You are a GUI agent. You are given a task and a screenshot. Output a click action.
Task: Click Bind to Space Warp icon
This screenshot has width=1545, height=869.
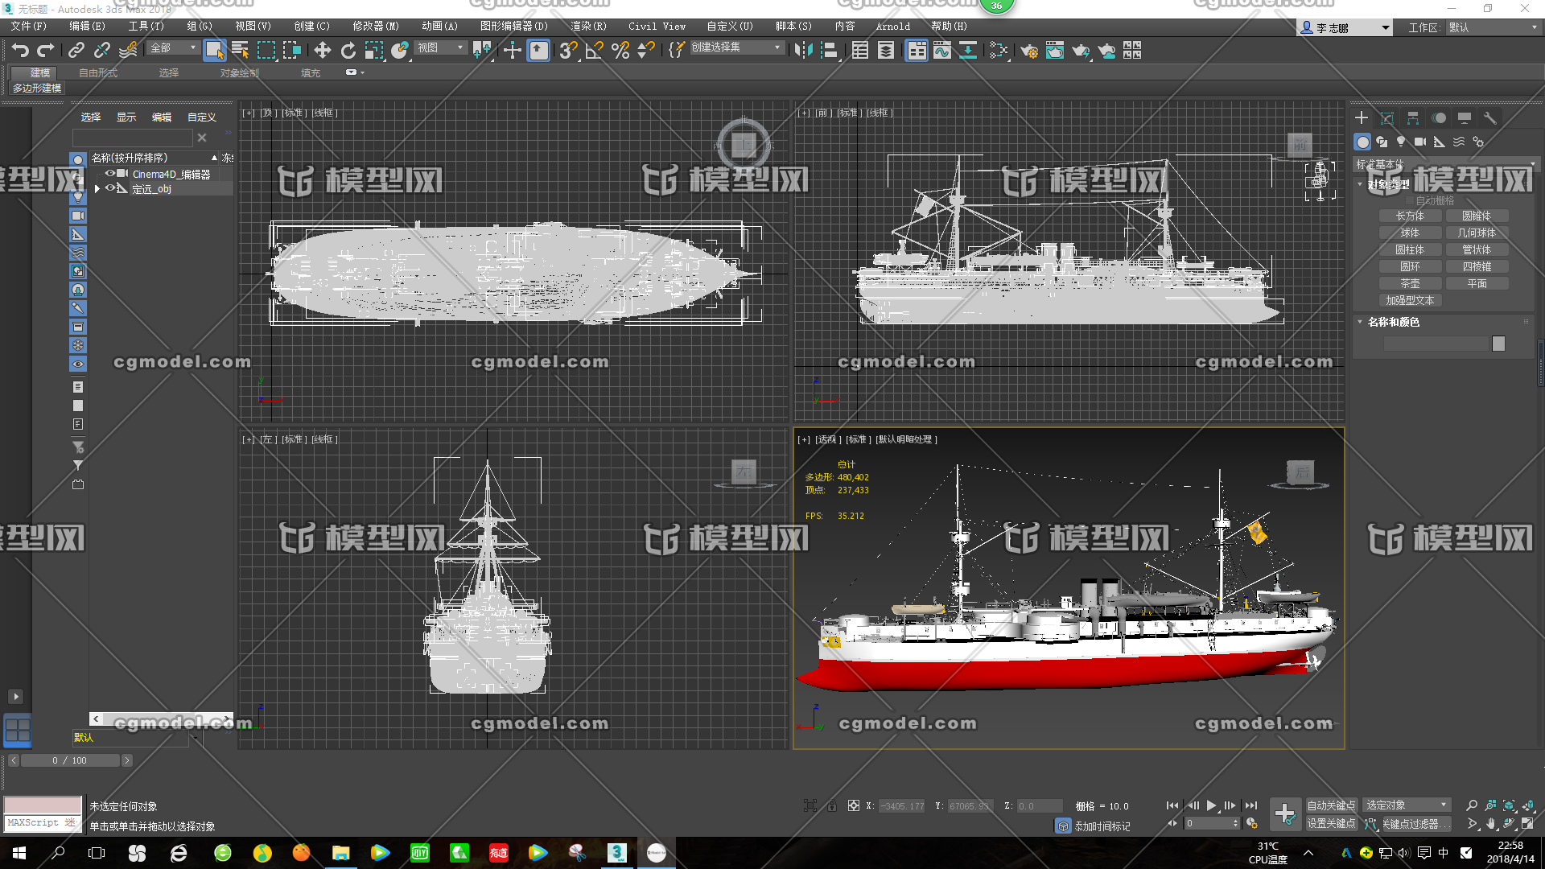tap(128, 51)
